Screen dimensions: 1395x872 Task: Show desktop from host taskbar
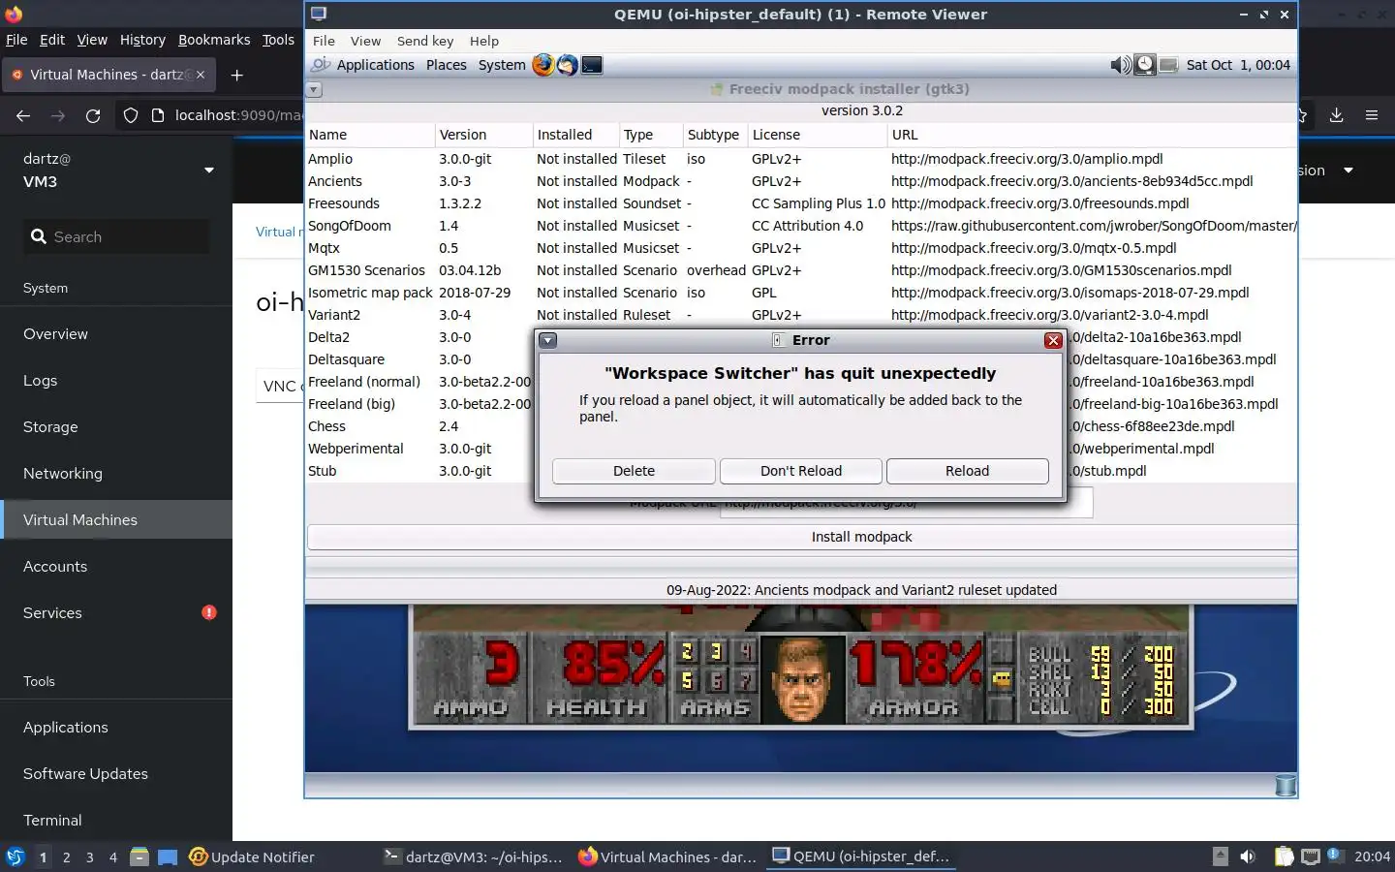[x=168, y=856]
